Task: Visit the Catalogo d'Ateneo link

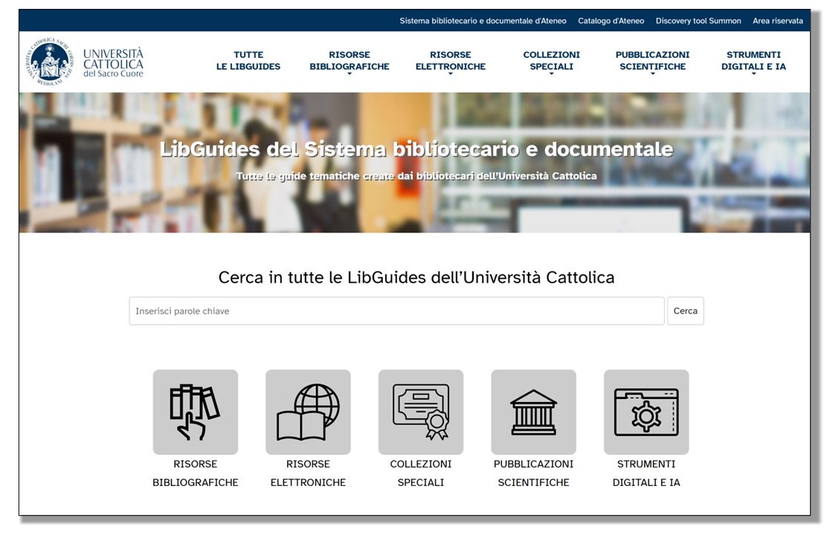Action: click(x=611, y=21)
